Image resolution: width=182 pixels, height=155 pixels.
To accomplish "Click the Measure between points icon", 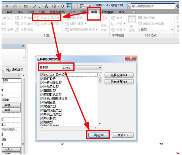I will (35, 6).
